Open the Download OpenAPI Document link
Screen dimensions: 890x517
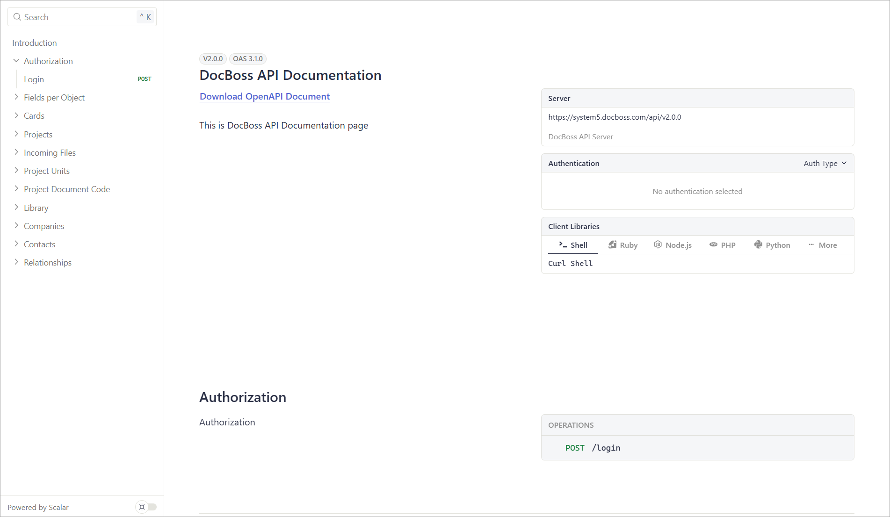click(x=265, y=96)
